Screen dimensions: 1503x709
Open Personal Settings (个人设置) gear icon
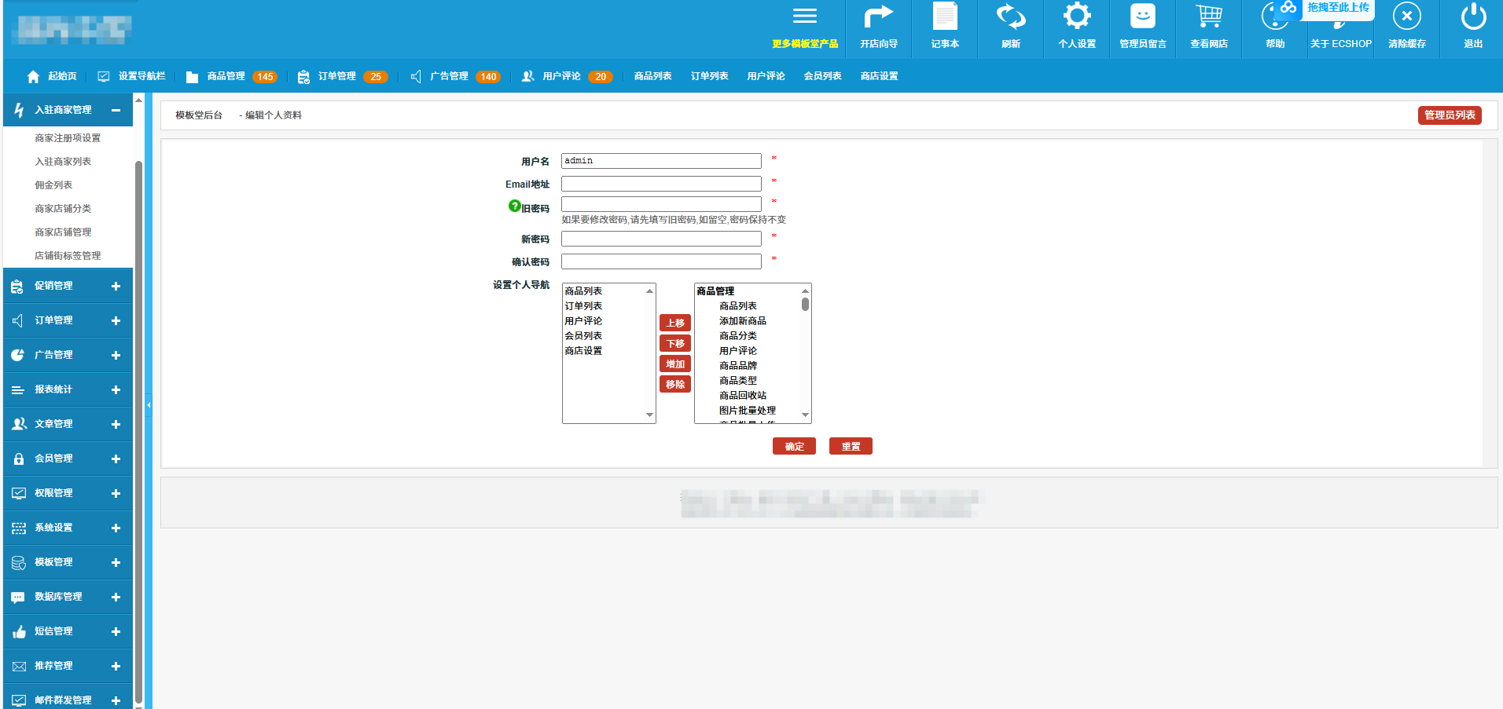coord(1077,19)
